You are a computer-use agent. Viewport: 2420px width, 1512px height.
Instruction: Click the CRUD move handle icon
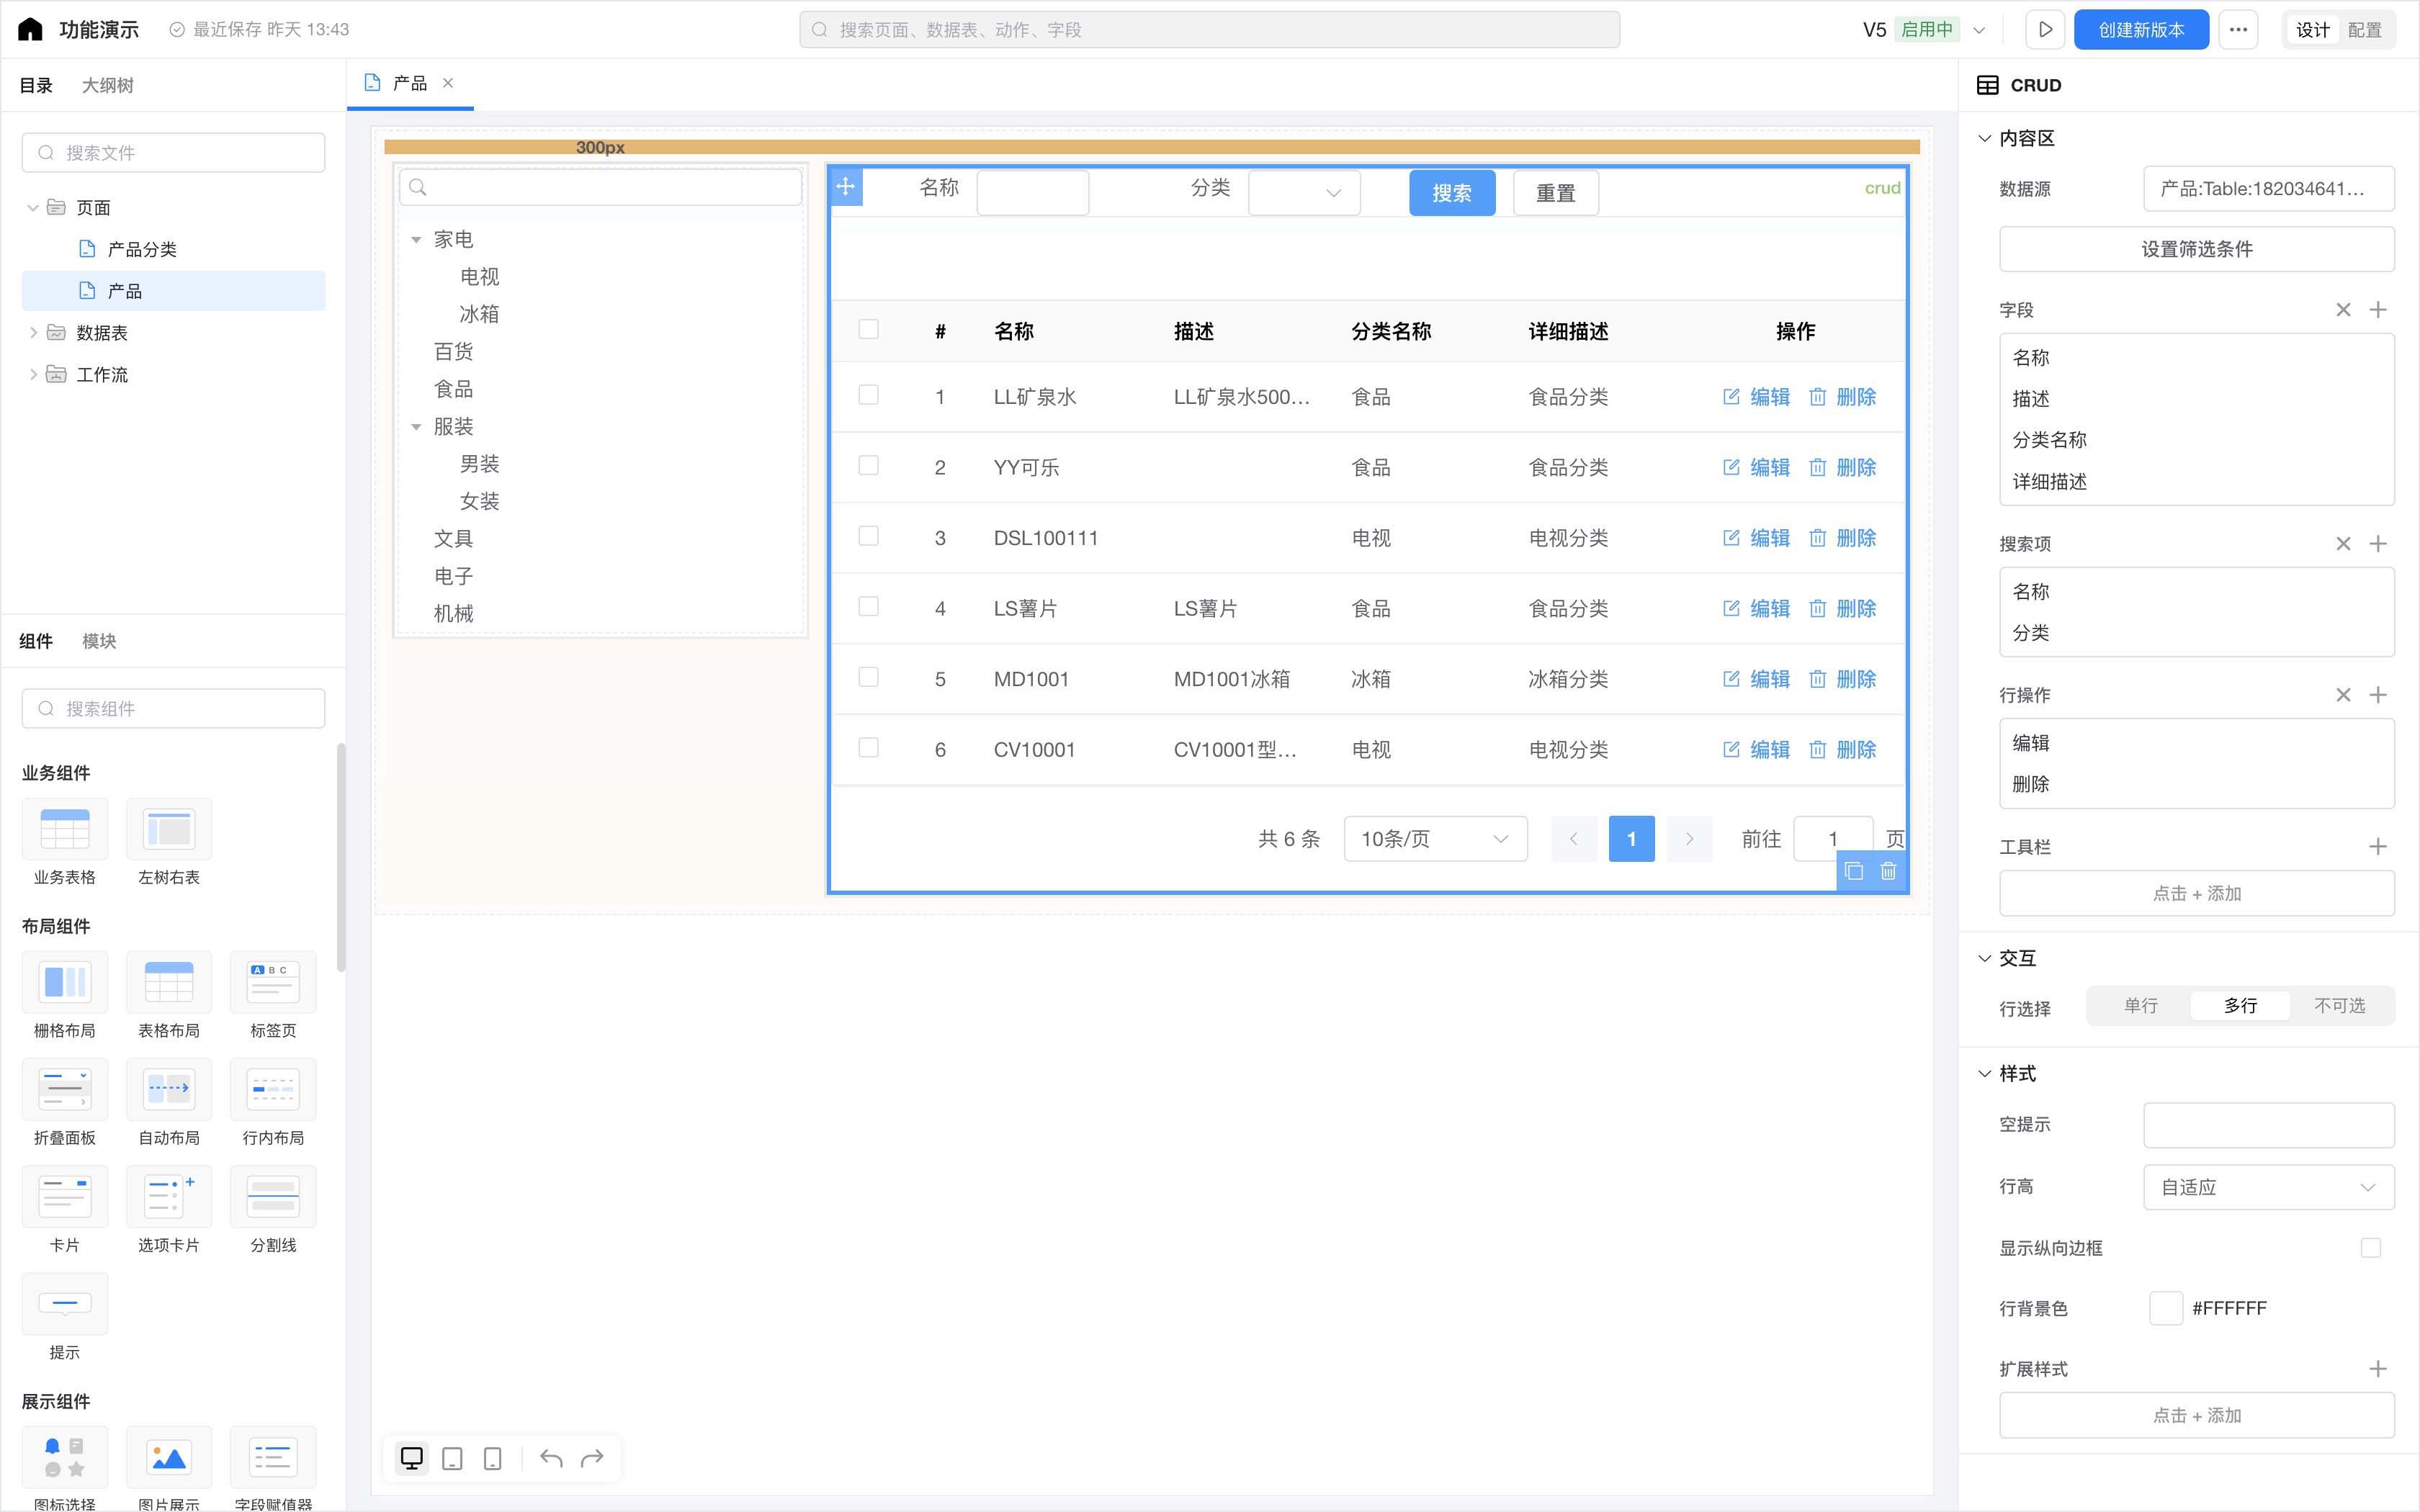click(x=846, y=186)
